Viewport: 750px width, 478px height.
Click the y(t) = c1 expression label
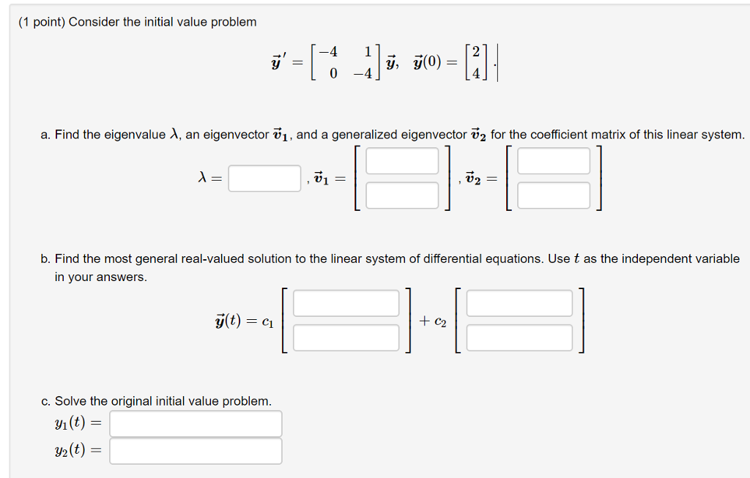tap(241, 320)
